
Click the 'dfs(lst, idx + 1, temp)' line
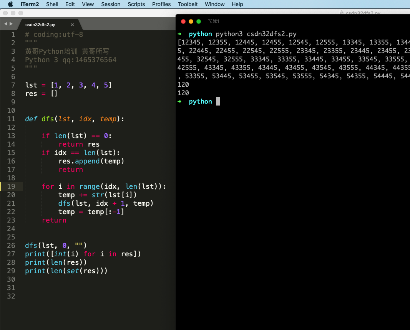point(106,203)
